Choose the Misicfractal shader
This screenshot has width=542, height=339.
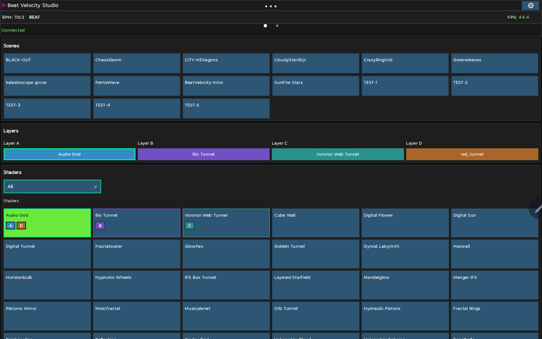tap(137, 316)
